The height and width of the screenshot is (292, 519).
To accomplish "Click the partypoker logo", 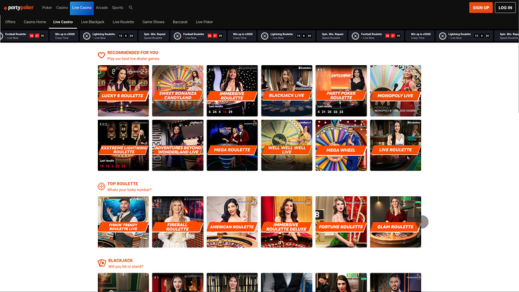I will coord(19,7).
